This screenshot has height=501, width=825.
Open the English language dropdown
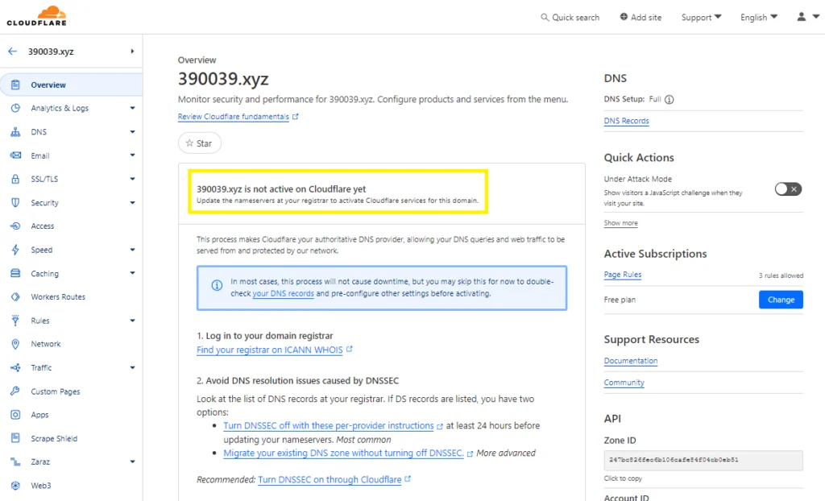pyautogui.click(x=759, y=18)
